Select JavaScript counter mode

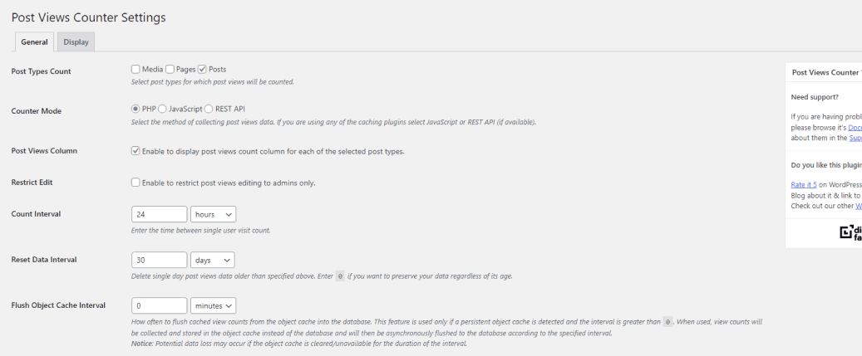click(x=162, y=109)
